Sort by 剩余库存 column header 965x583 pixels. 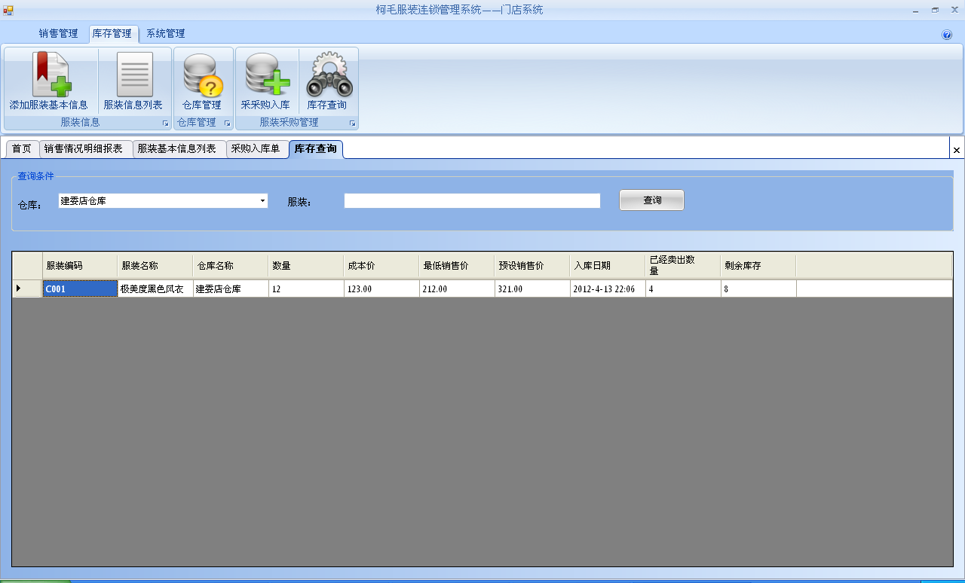point(758,266)
